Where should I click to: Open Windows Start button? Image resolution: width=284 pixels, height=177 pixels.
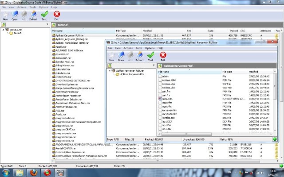[x=6, y=173]
